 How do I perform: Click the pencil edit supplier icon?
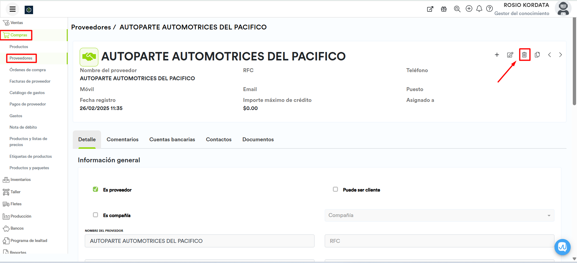coord(510,55)
